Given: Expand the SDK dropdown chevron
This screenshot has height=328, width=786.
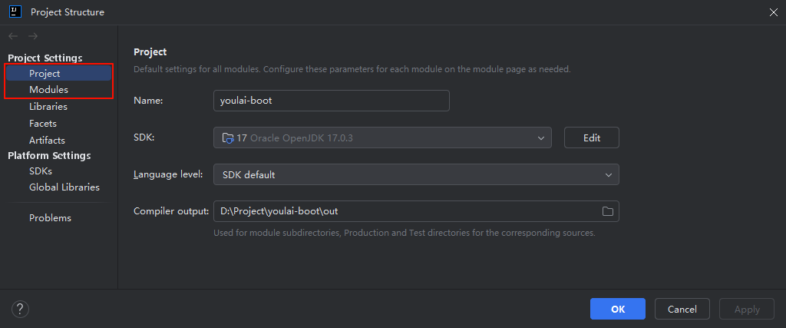Looking at the screenshot, I should 540,138.
